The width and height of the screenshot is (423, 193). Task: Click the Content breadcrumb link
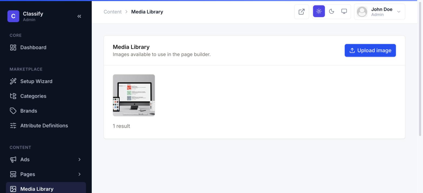pos(112,12)
